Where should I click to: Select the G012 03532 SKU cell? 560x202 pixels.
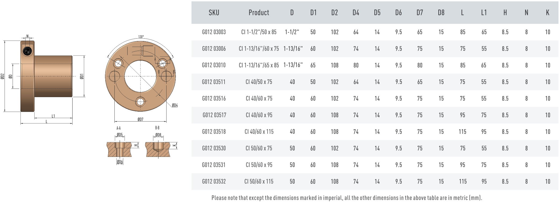pos(214,182)
